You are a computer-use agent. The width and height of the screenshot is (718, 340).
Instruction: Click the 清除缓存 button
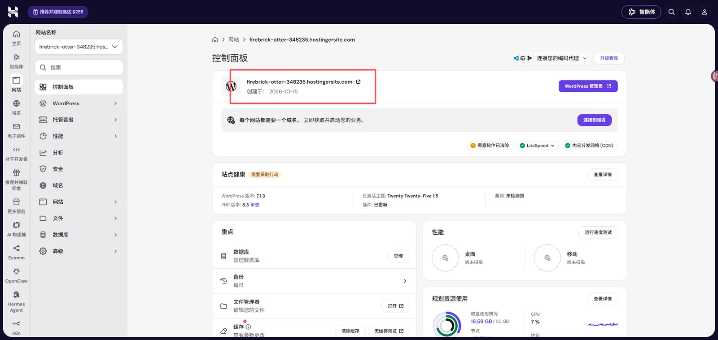(350, 331)
